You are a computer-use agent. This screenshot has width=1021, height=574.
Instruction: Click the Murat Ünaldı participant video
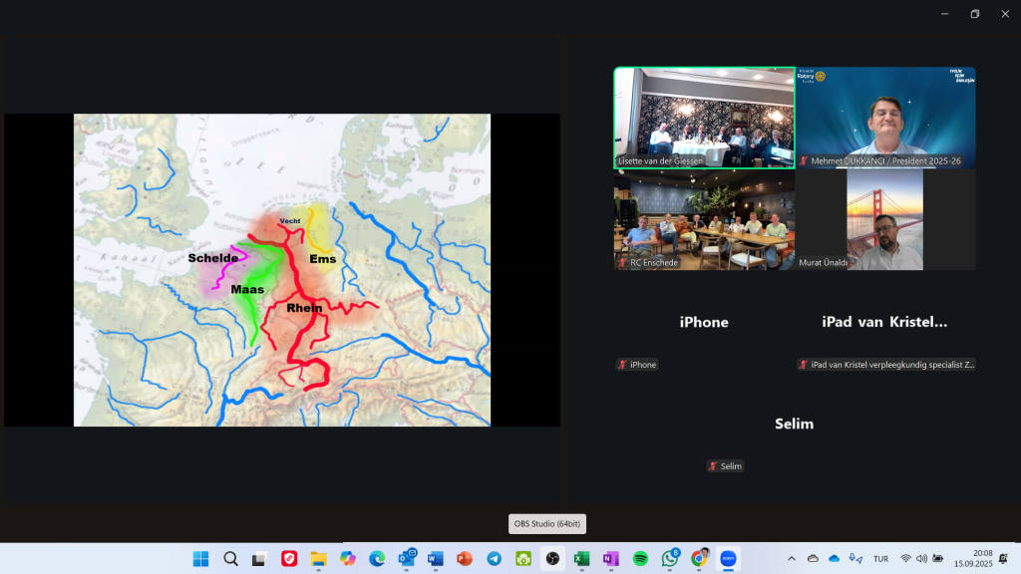pos(884,220)
